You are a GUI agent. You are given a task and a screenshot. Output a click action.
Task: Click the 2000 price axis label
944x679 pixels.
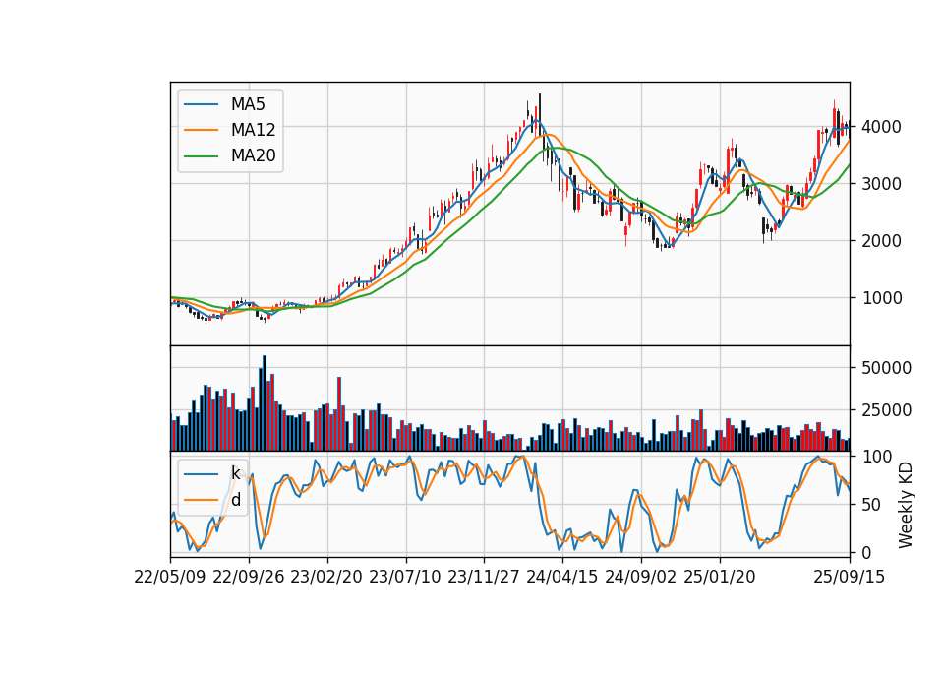pyautogui.click(x=881, y=241)
